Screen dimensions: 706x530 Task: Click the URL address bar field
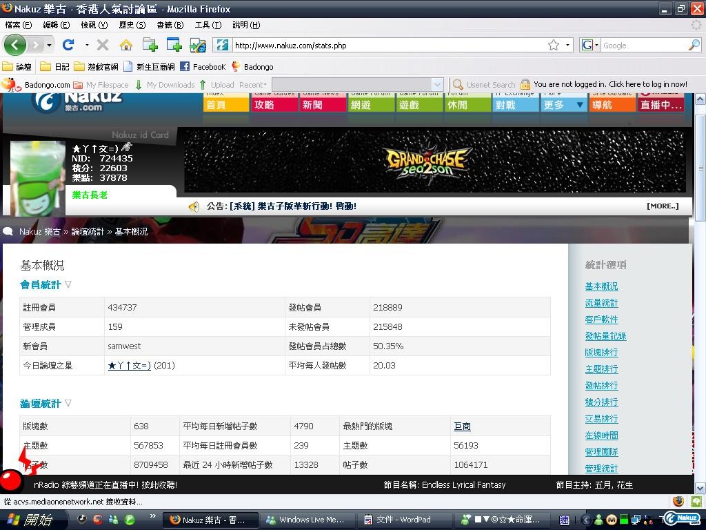coord(386,46)
